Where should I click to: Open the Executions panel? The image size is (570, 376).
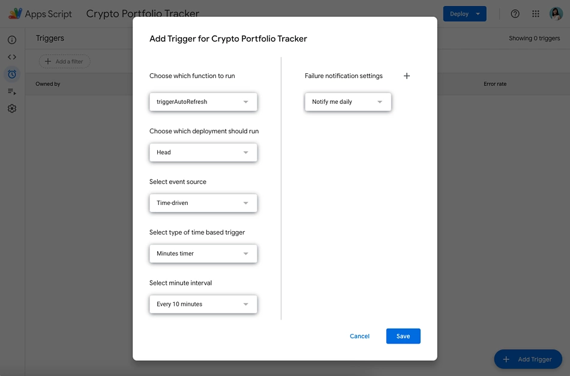pyautogui.click(x=11, y=91)
